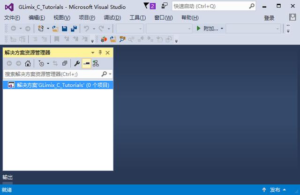This screenshot has height=195, width=300.
Task: Click the properties wrench icon
Action: point(77,63)
